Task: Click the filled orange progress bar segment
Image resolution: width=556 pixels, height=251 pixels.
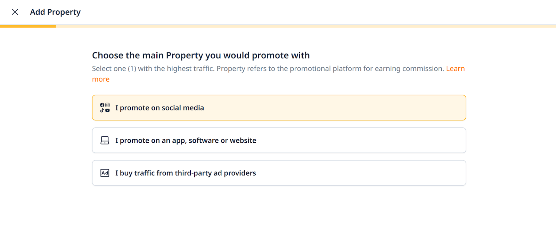Action: click(x=28, y=26)
